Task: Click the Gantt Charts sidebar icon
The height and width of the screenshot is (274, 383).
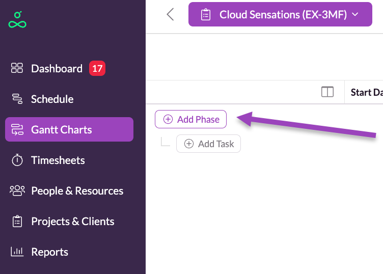Action: [17, 129]
